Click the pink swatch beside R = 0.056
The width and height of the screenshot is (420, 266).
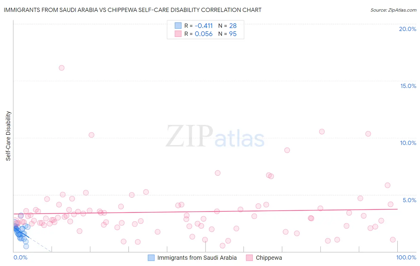click(178, 34)
